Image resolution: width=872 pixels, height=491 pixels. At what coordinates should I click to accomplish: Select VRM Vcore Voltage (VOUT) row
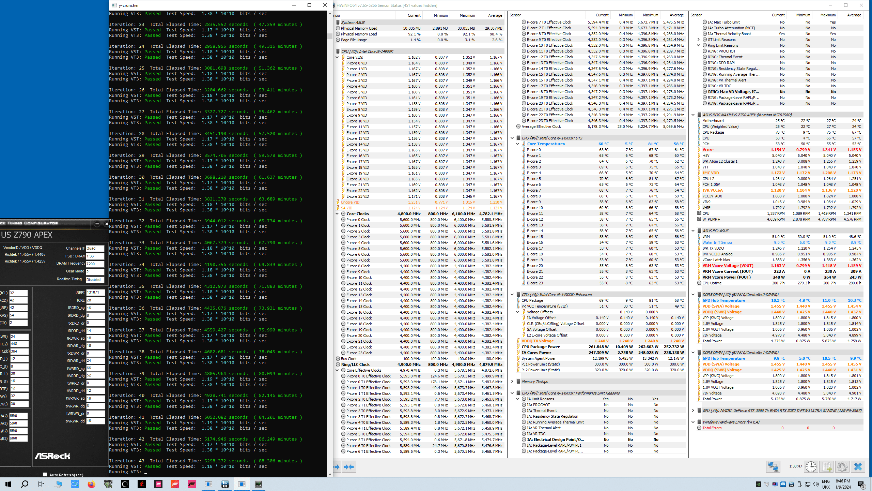780,266
